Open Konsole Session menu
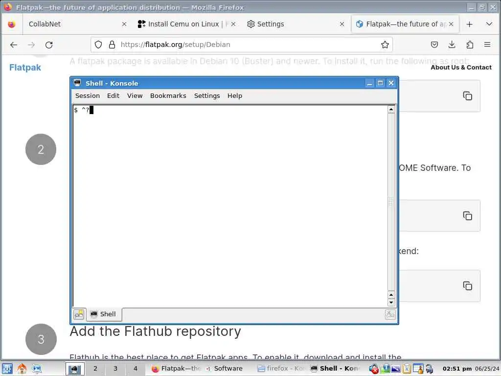This screenshot has height=376, width=501. [88, 96]
